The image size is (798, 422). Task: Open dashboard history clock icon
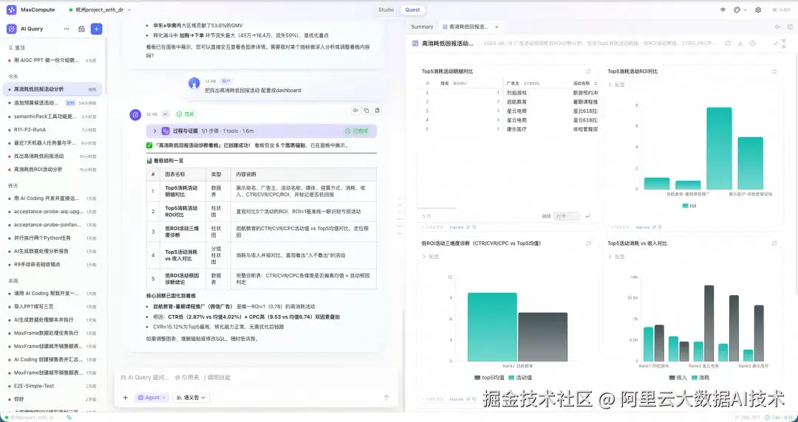point(753,44)
